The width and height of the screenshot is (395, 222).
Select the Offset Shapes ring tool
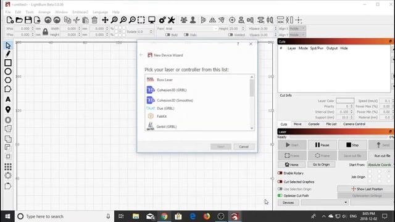click(x=8, y=120)
